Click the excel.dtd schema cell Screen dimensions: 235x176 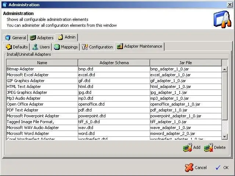pos(114,75)
